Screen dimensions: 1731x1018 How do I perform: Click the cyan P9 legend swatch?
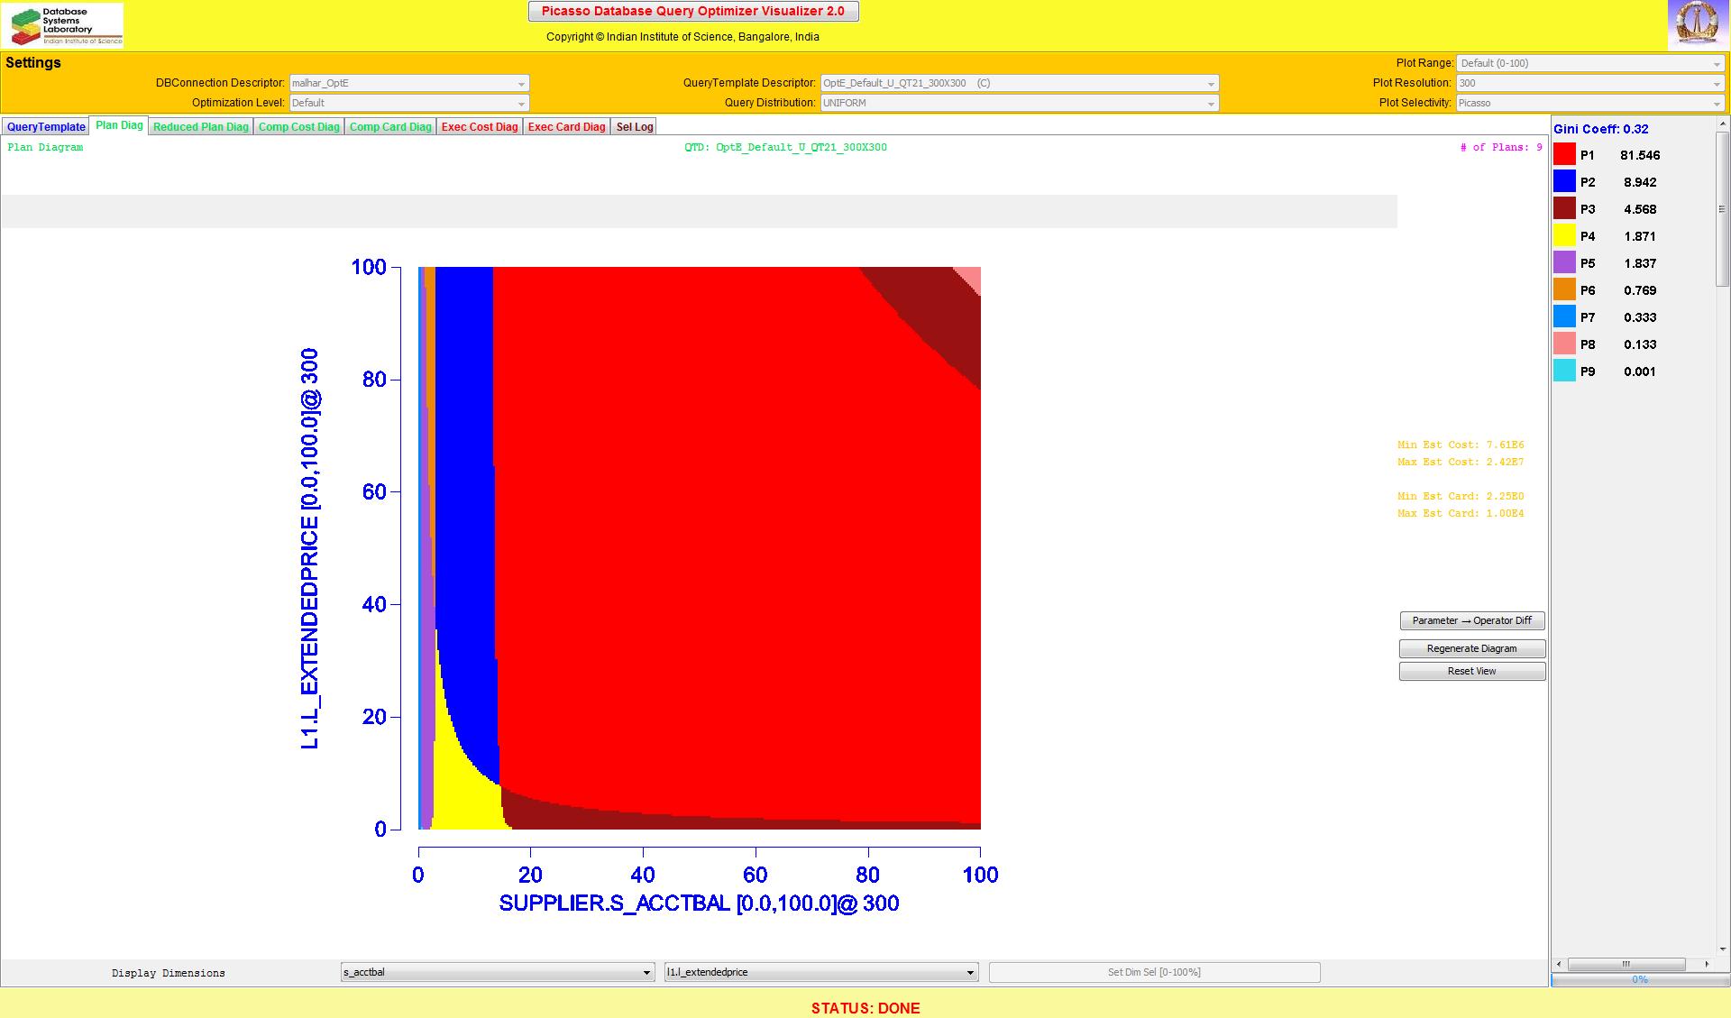pos(1564,371)
